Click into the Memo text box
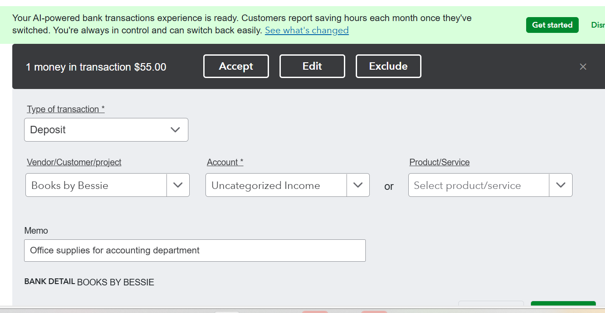The width and height of the screenshot is (605, 313). pyautogui.click(x=195, y=250)
